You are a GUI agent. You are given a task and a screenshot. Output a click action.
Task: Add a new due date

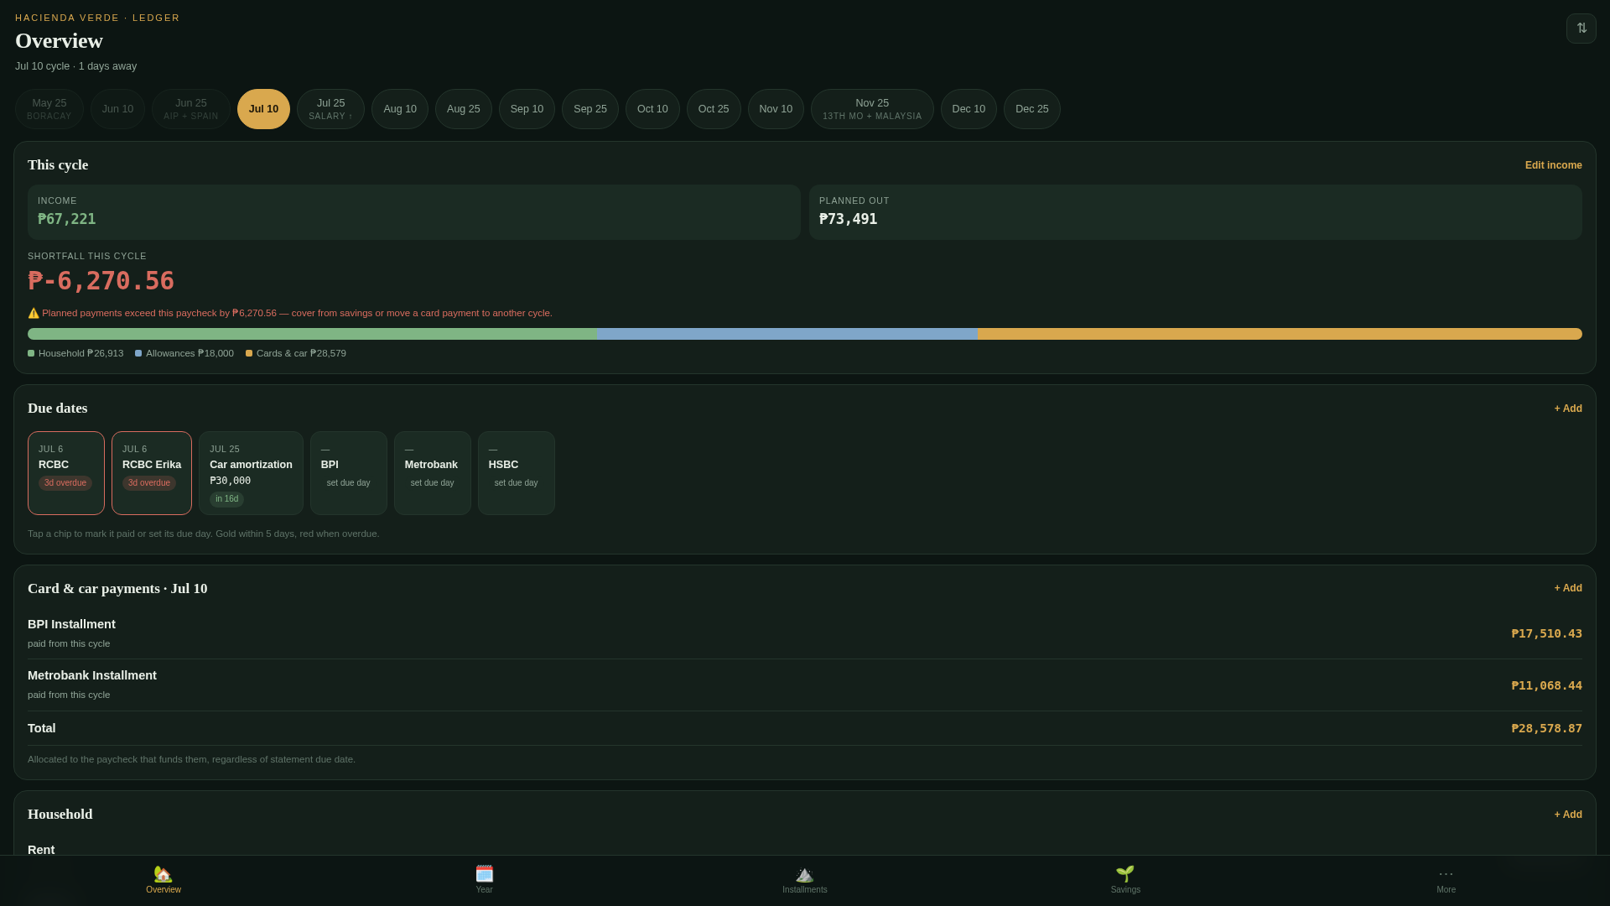point(1568,409)
